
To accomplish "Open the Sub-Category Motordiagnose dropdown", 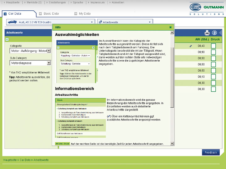I will pos(49,63).
